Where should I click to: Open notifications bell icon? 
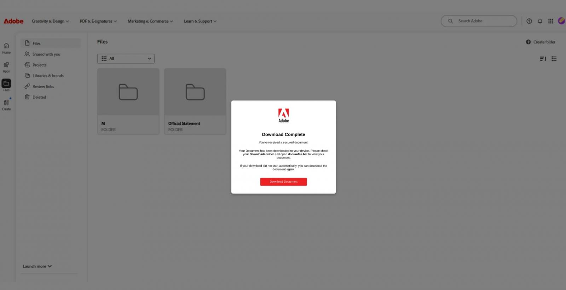[540, 21]
